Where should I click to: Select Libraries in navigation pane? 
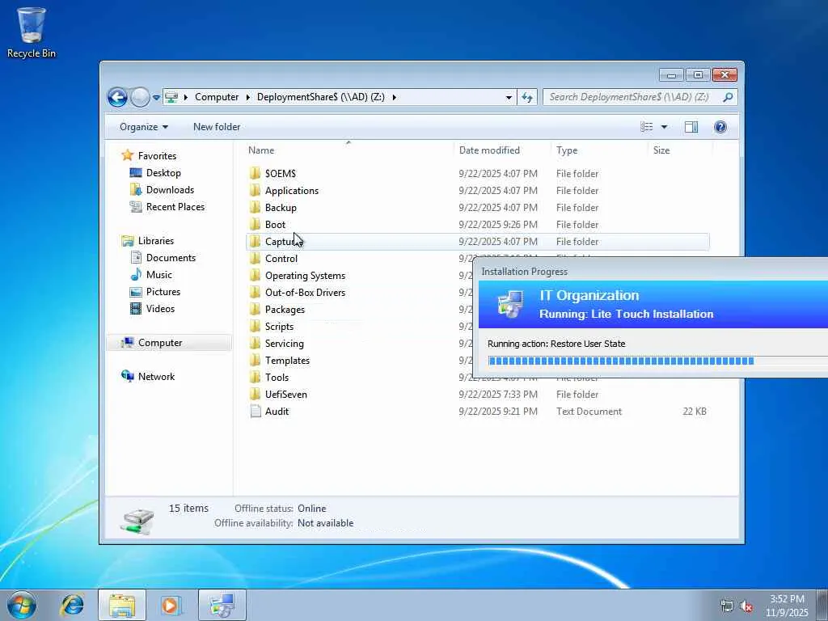[x=156, y=241]
